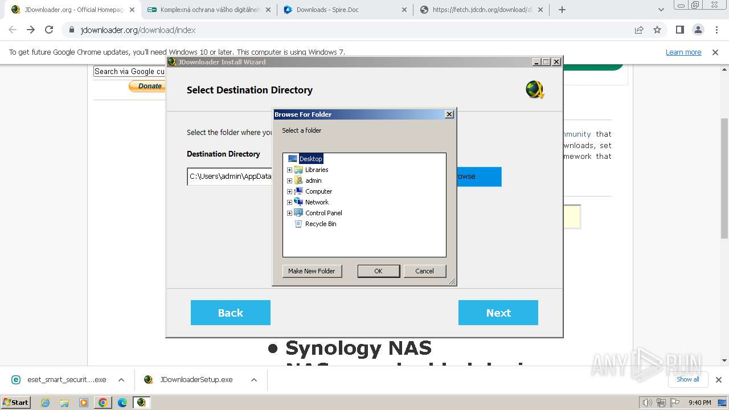Click the Back button in wizard
The height and width of the screenshot is (410, 729).
click(x=231, y=313)
